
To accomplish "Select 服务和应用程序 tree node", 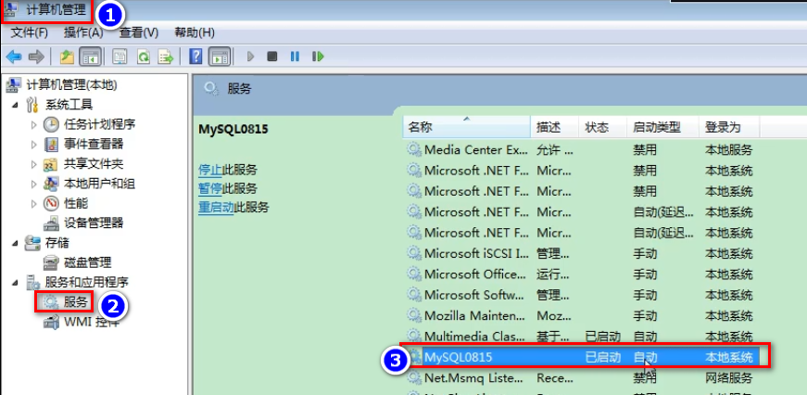I will (x=87, y=282).
